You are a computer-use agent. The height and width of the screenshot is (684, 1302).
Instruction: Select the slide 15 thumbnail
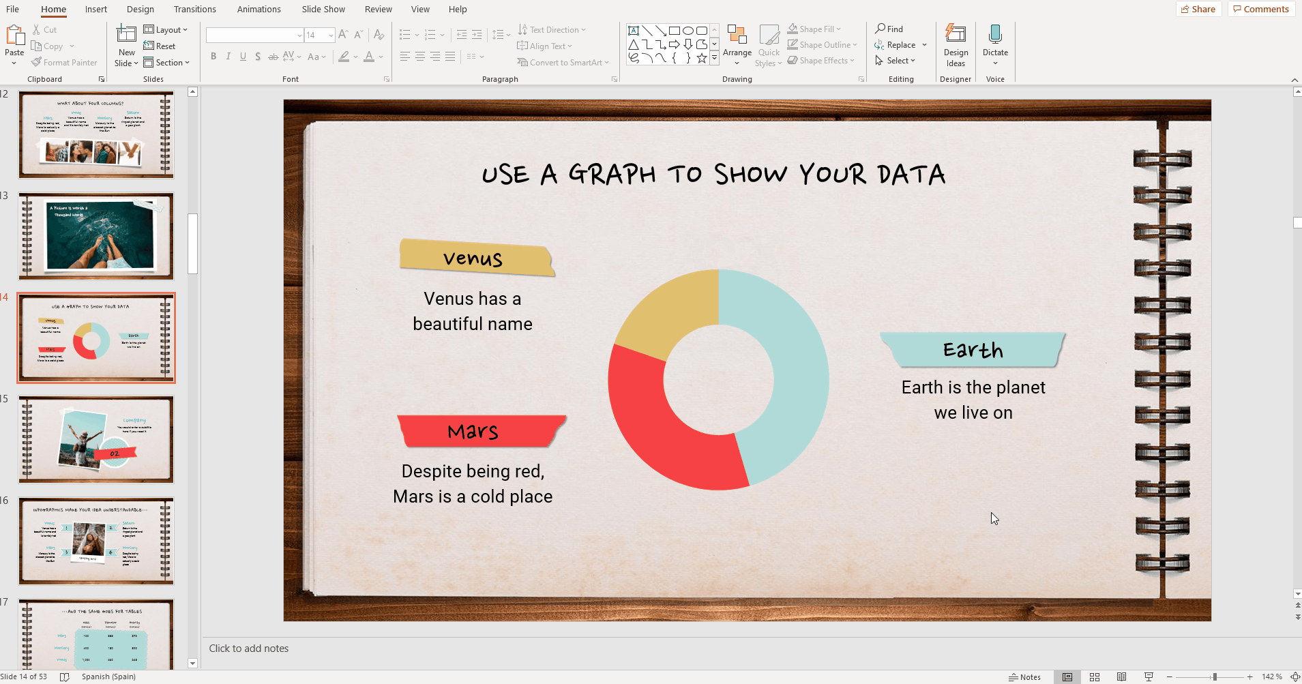[96, 439]
